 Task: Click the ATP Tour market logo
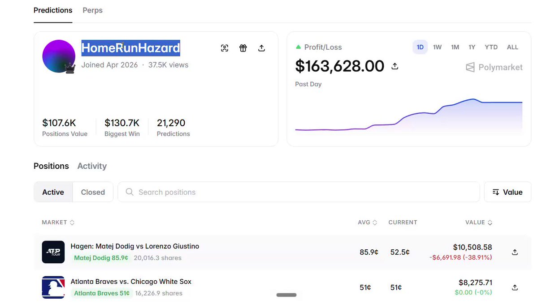click(53, 252)
